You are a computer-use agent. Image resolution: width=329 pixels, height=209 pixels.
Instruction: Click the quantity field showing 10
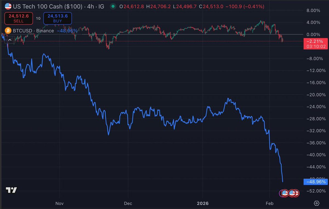[x=38, y=18]
